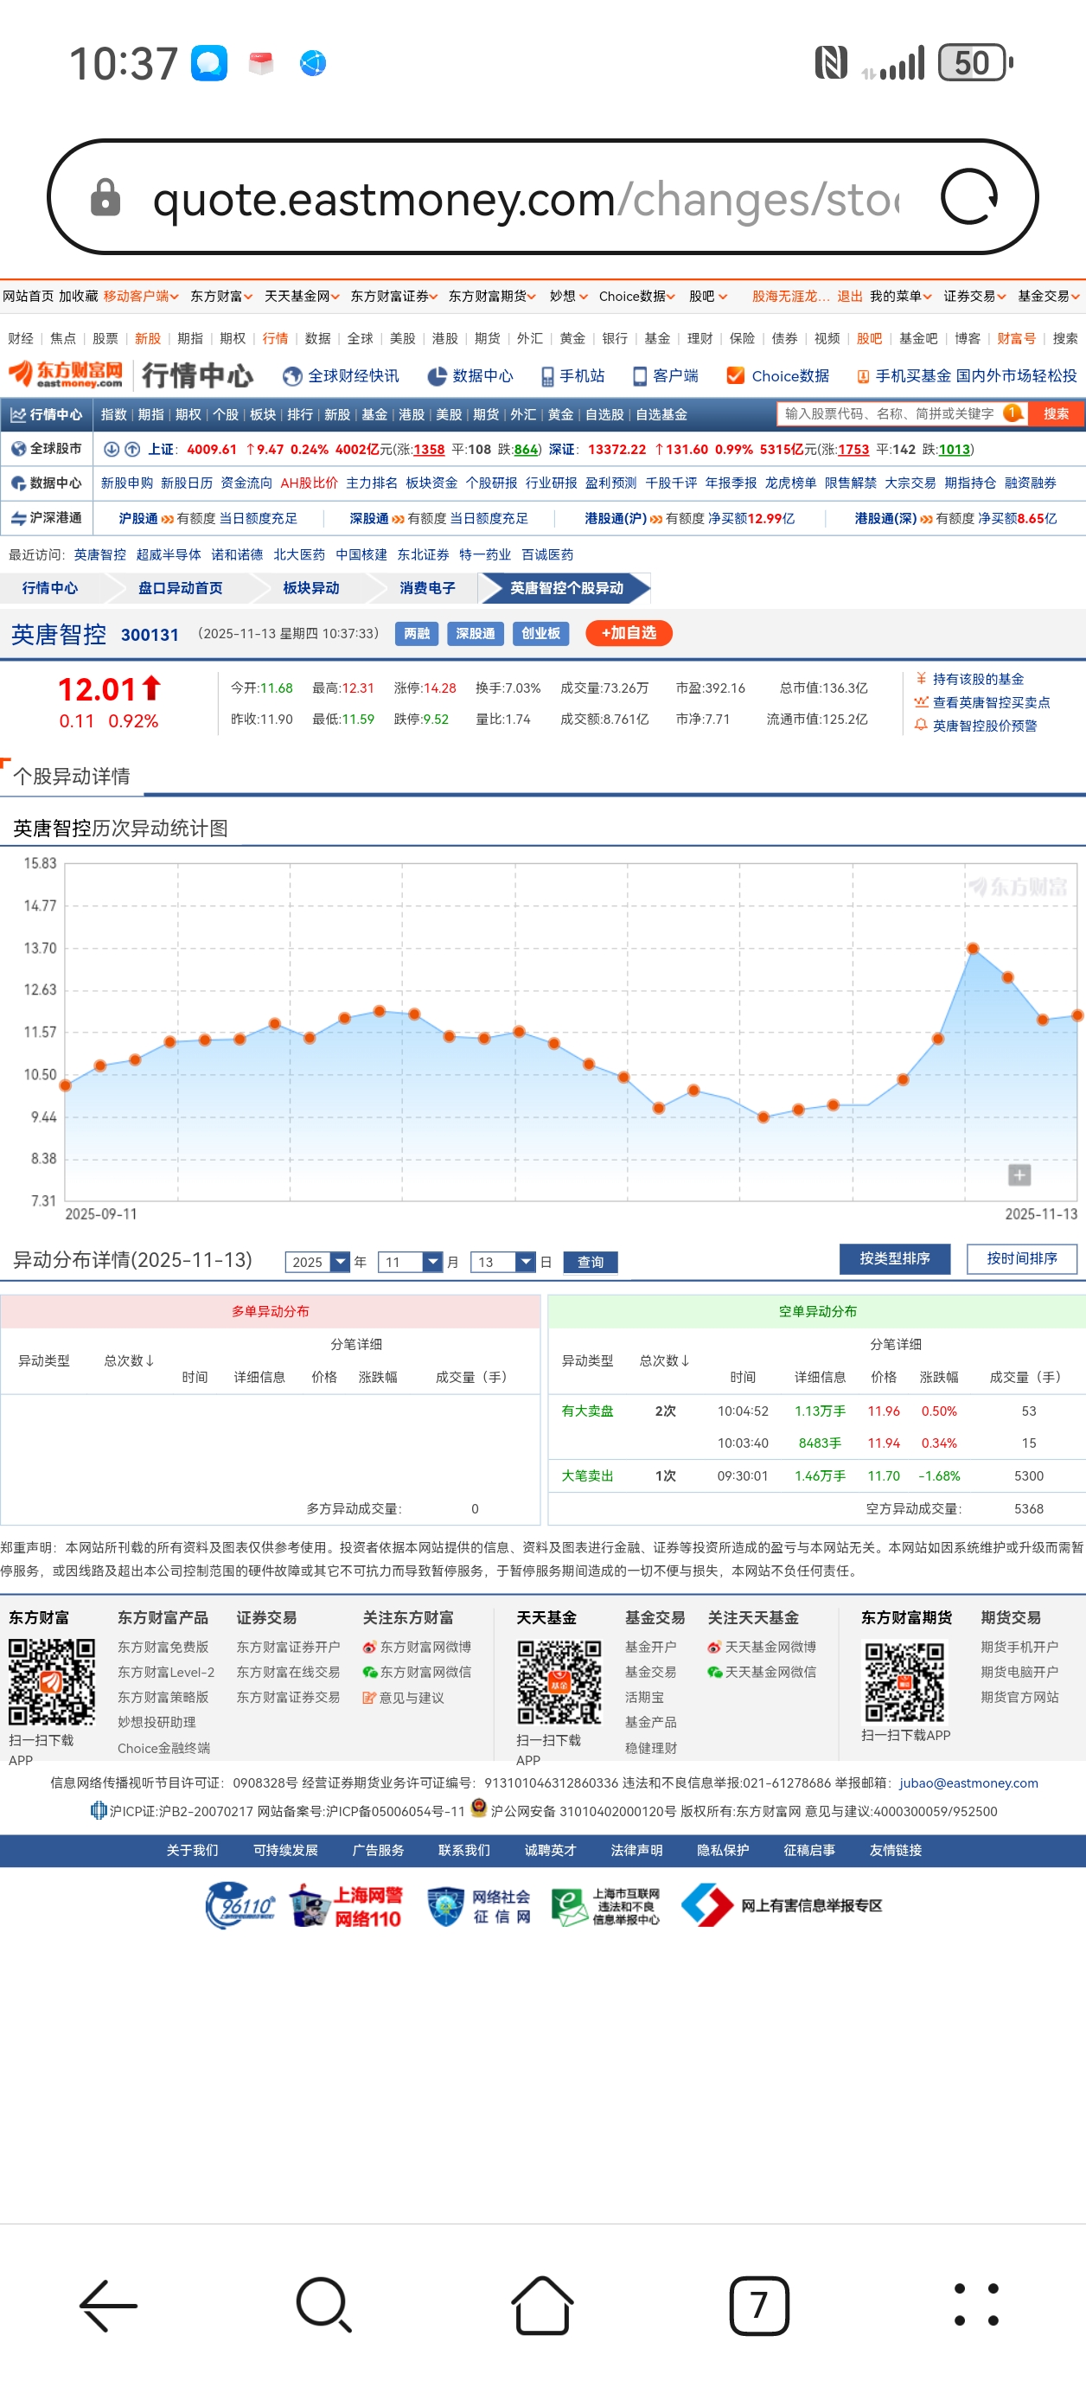
Task: Open 东方财富网微信 wechat icon link
Action: [x=416, y=1672]
